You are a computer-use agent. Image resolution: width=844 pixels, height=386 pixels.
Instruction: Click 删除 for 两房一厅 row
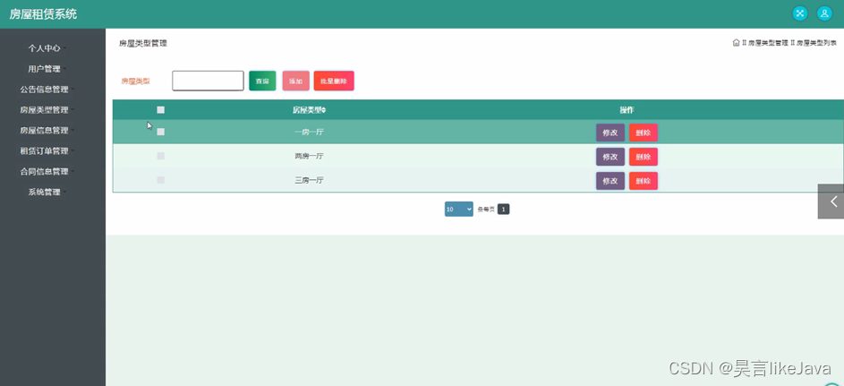pos(644,157)
